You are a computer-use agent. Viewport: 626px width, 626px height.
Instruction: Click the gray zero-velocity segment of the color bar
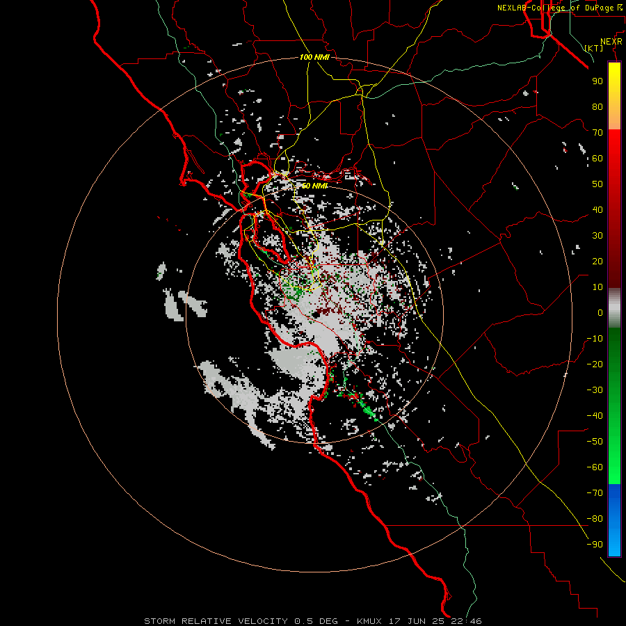pyautogui.click(x=614, y=308)
